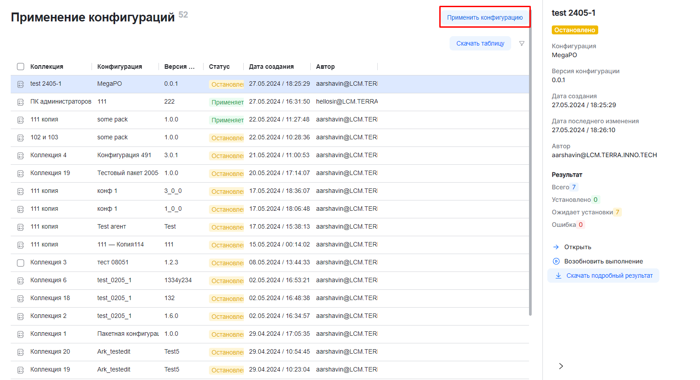The width and height of the screenshot is (700, 380).
Task: Toggle the select-all checkbox in header
Action: [21, 67]
